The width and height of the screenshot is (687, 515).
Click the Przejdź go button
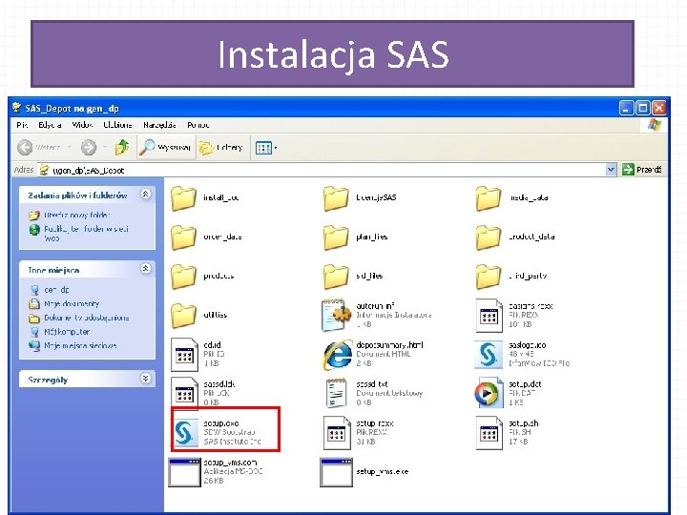(642, 170)
